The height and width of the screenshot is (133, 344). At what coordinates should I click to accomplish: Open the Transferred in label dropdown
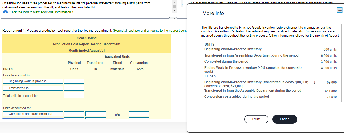pos(33,88)
